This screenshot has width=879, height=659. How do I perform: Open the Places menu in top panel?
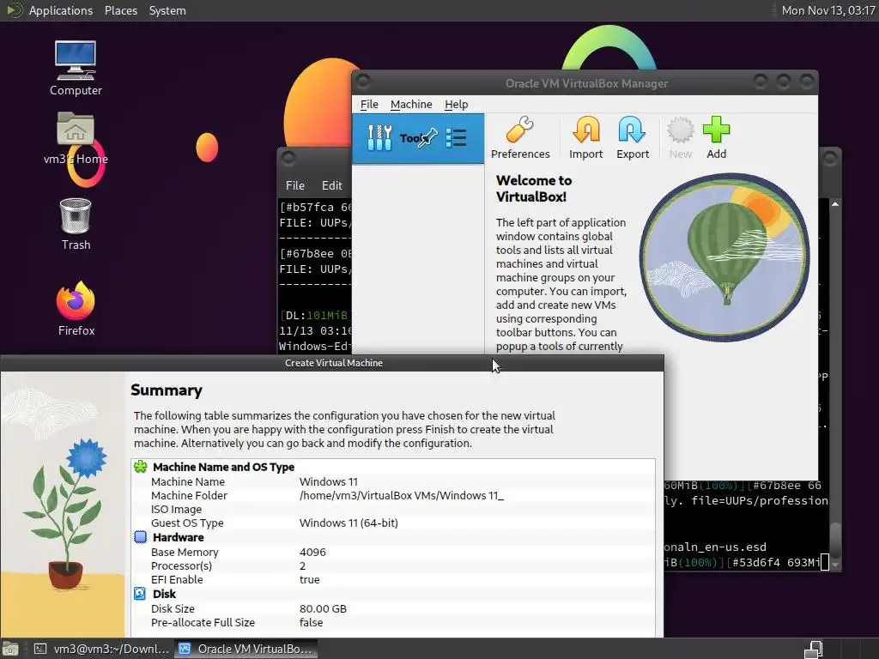click(120, 10)
